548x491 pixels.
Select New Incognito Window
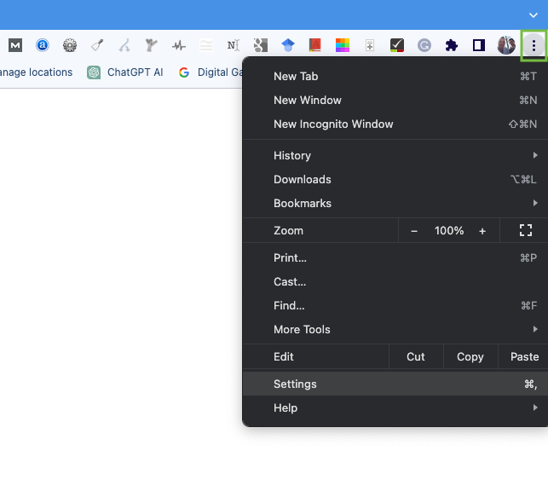333,124
